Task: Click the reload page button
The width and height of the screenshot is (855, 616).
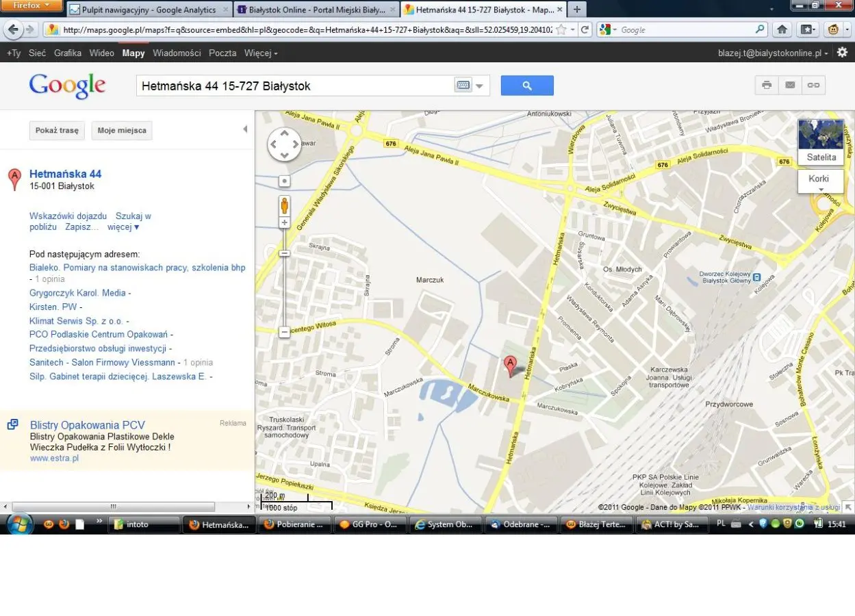Action: click(585, 29)
